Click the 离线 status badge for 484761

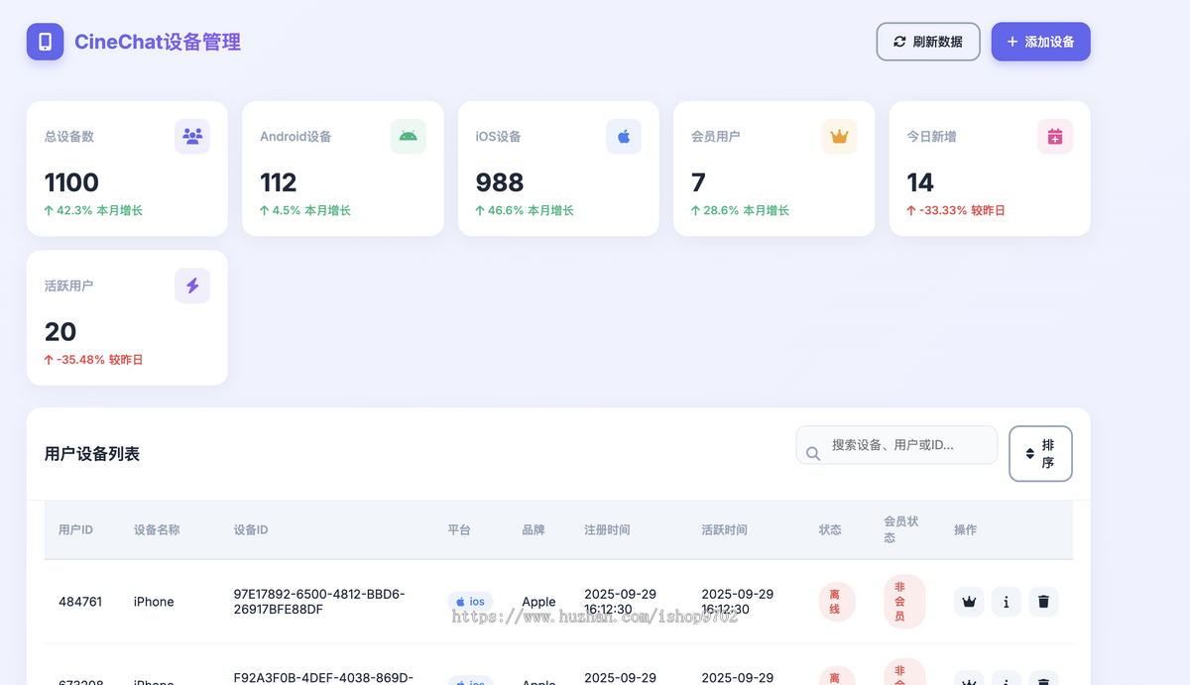tap(836, 602)
